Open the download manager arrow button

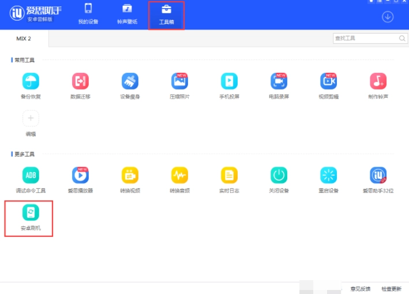388,17
